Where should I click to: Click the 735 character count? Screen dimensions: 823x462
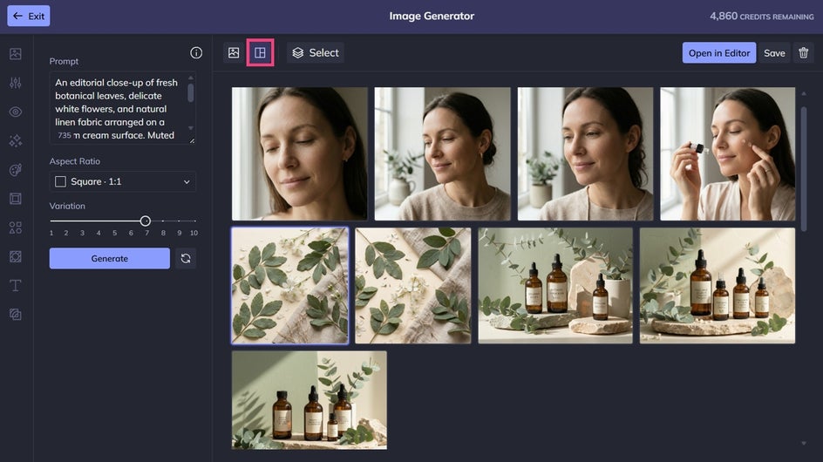pyautogui.click(x=65, y=135)
